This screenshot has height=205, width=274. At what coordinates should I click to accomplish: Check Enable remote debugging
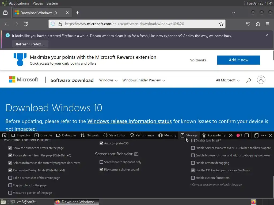(193, 163)
